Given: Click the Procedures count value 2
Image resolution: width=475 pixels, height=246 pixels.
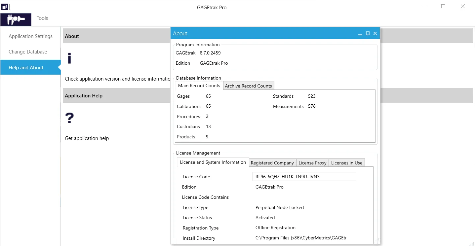Looking at the screenshot, I should tap(207, 117).
